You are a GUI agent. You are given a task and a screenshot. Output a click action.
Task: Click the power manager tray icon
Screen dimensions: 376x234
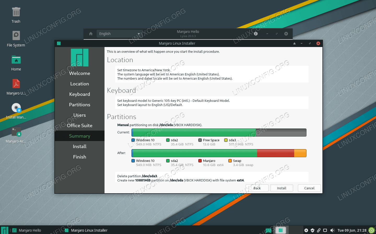306,230
